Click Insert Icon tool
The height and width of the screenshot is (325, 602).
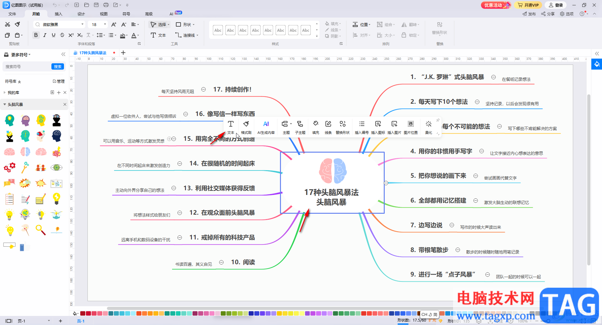[x=378, y=127]
